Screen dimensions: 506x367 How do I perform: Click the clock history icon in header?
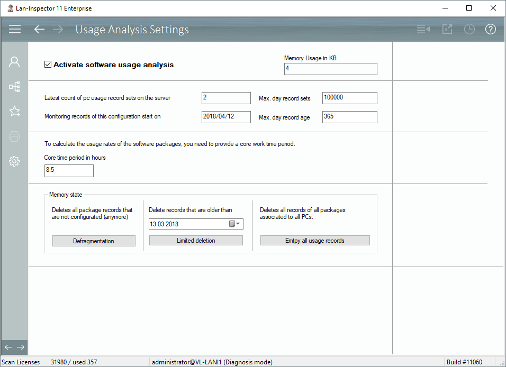click(x=469, y=29)
